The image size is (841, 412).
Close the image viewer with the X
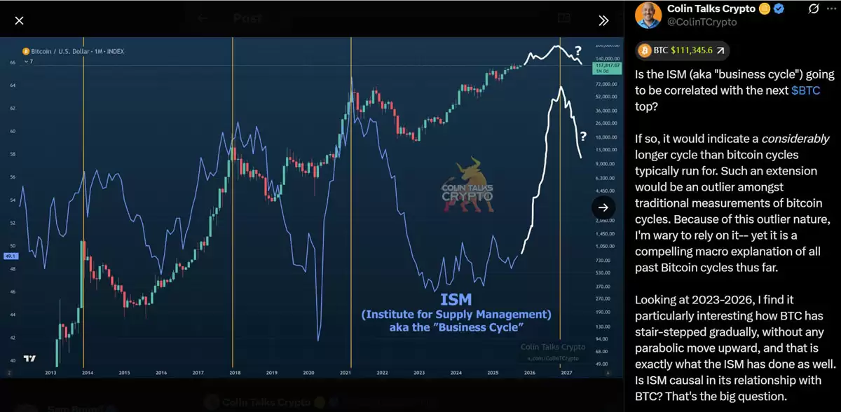[19, 20]
